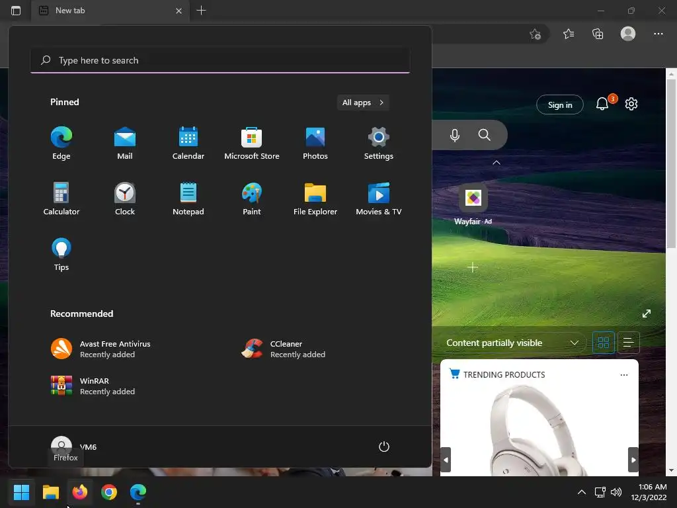Open File Explorer from taskbar
The height and width of the screenshot is (508, 677).
[50, 492]
